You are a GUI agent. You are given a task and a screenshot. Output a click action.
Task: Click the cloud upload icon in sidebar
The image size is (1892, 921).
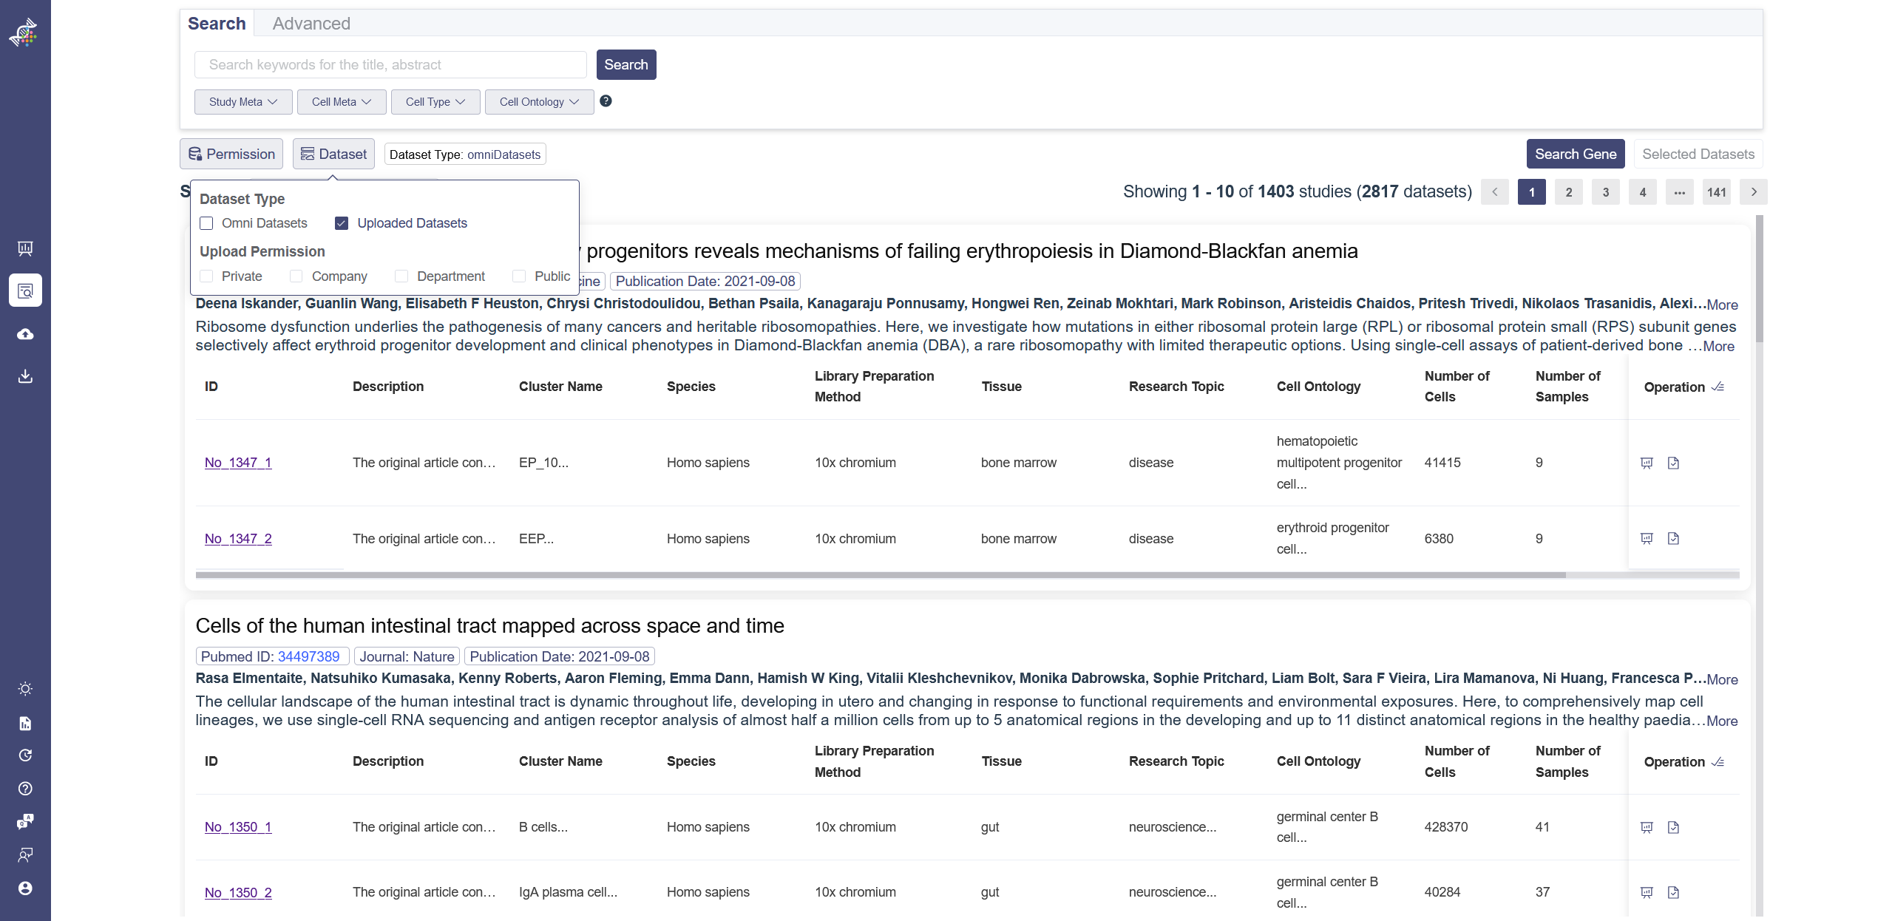click(x=25, y=334)
